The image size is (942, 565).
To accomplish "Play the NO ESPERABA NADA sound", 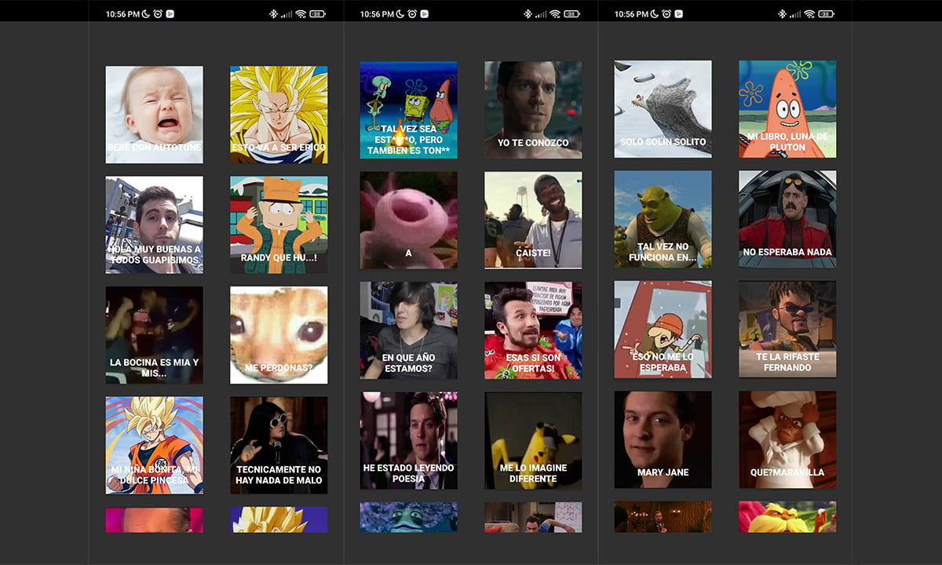I will [x=787, y=219].
